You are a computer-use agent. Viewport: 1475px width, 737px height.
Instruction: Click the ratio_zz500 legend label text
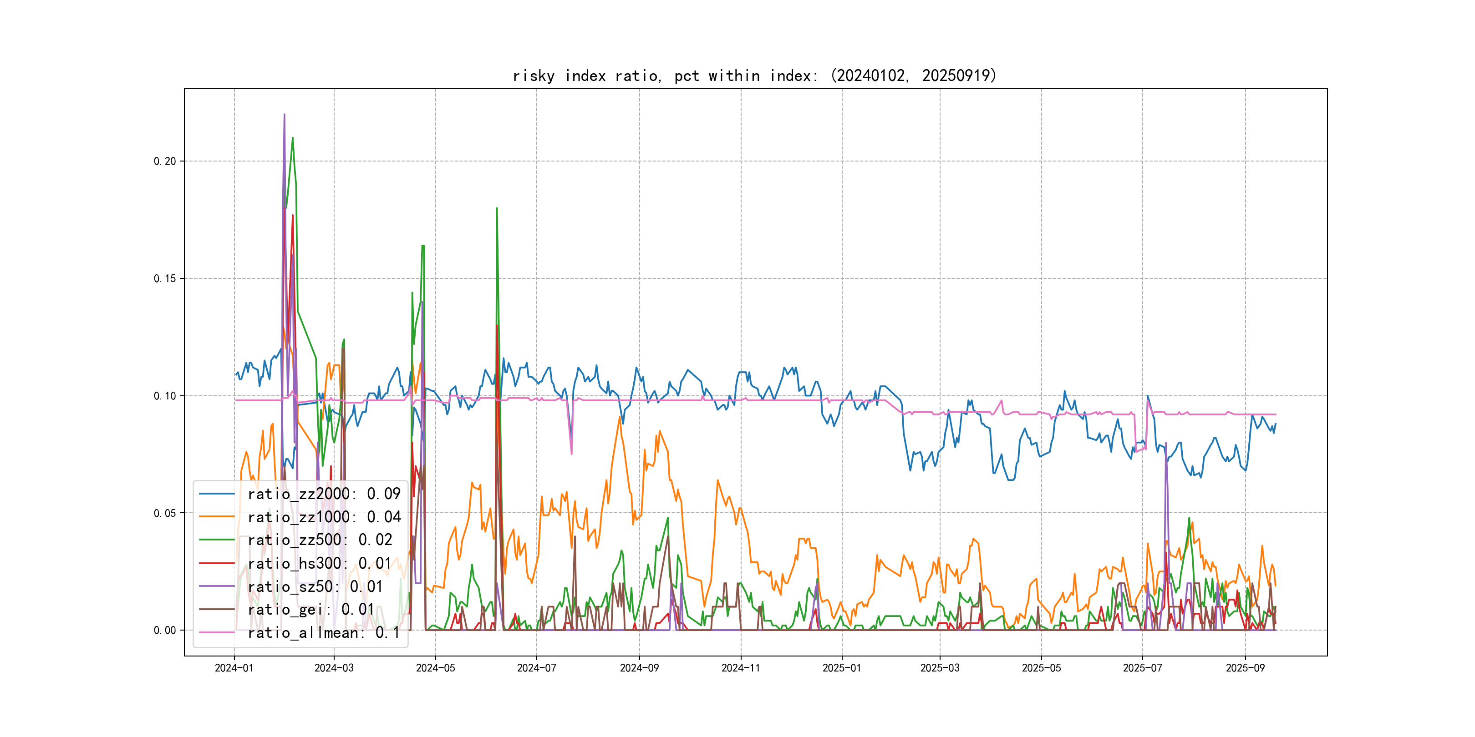[x=320, y=540]
